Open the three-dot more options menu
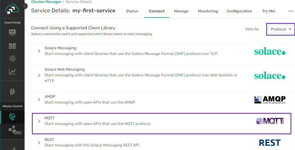295x150 pixels. (x=290, y=11)
